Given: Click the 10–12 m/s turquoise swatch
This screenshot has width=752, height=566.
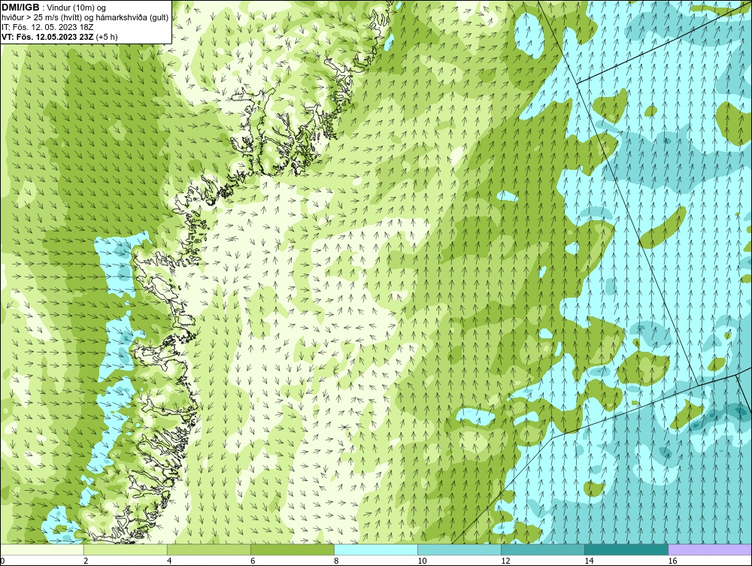Looking at the screenshot, I should coord(459,549).
